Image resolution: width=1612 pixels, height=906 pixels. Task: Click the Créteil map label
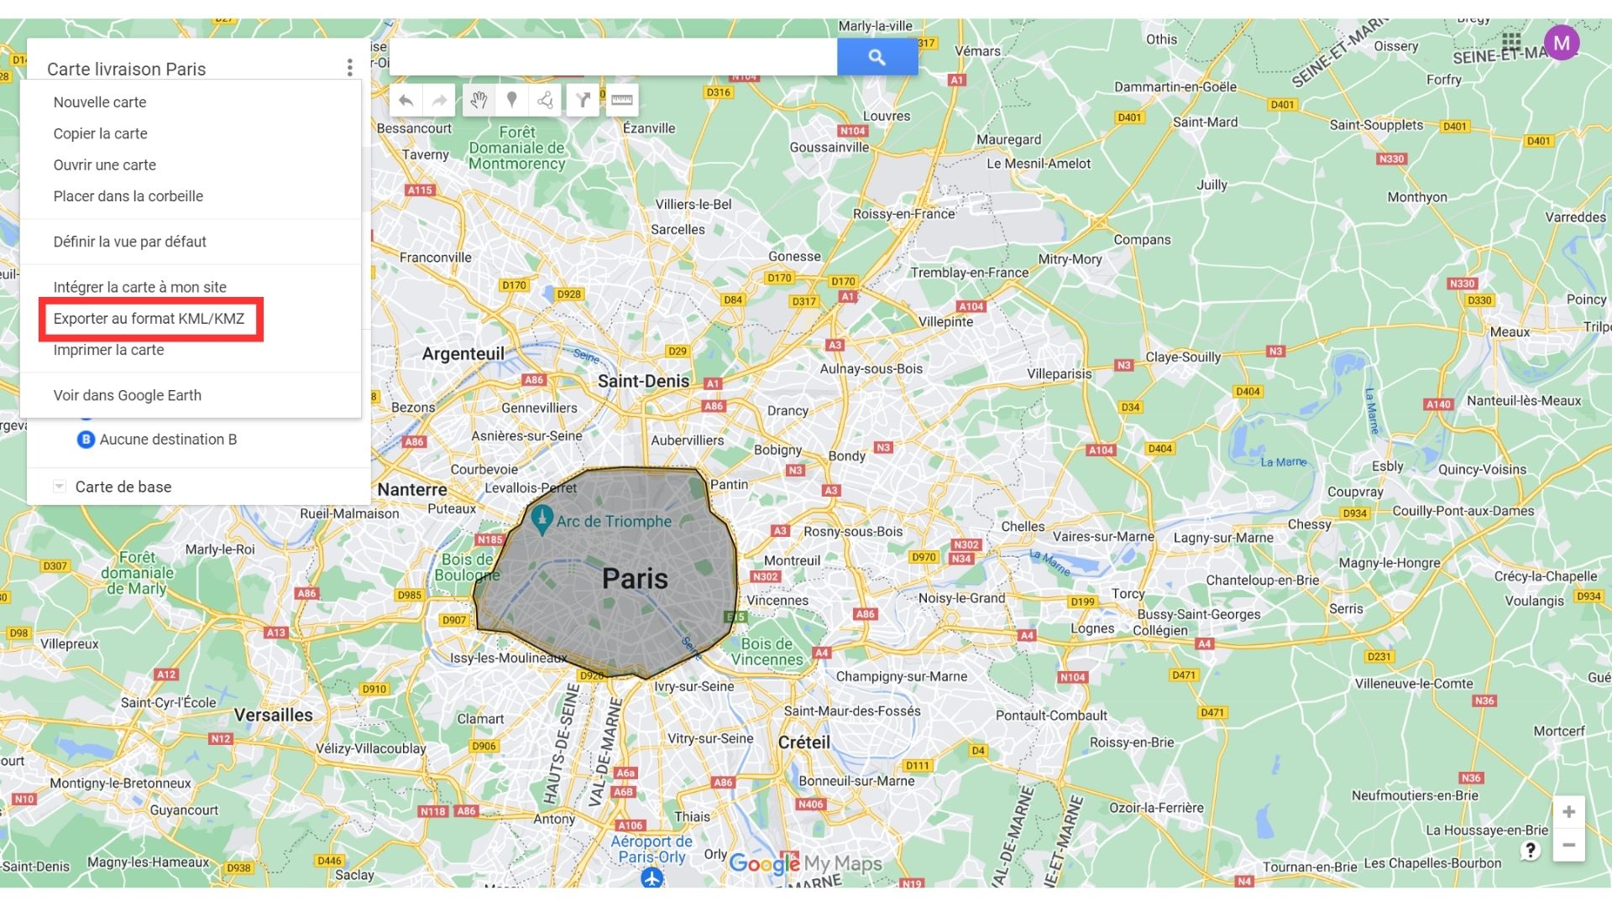tap(803, 742)
